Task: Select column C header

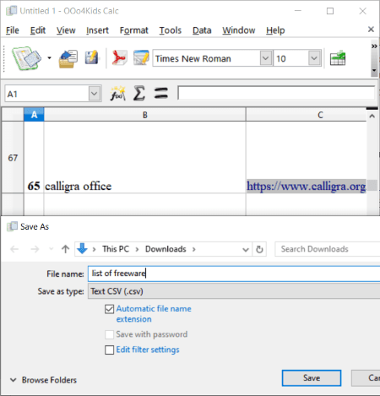Action: pos(306,115)
